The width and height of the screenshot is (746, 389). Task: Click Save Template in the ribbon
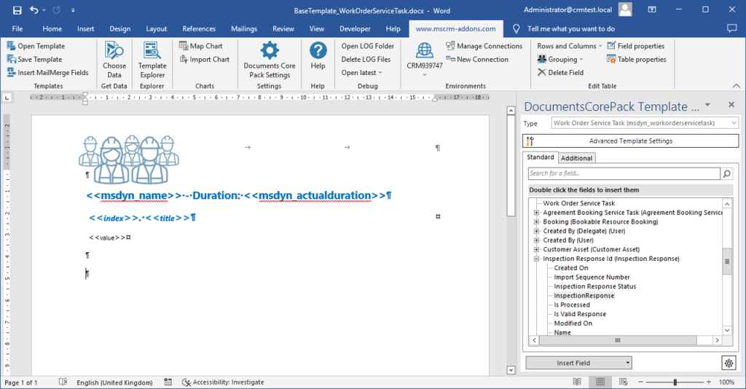coord(34,60)
